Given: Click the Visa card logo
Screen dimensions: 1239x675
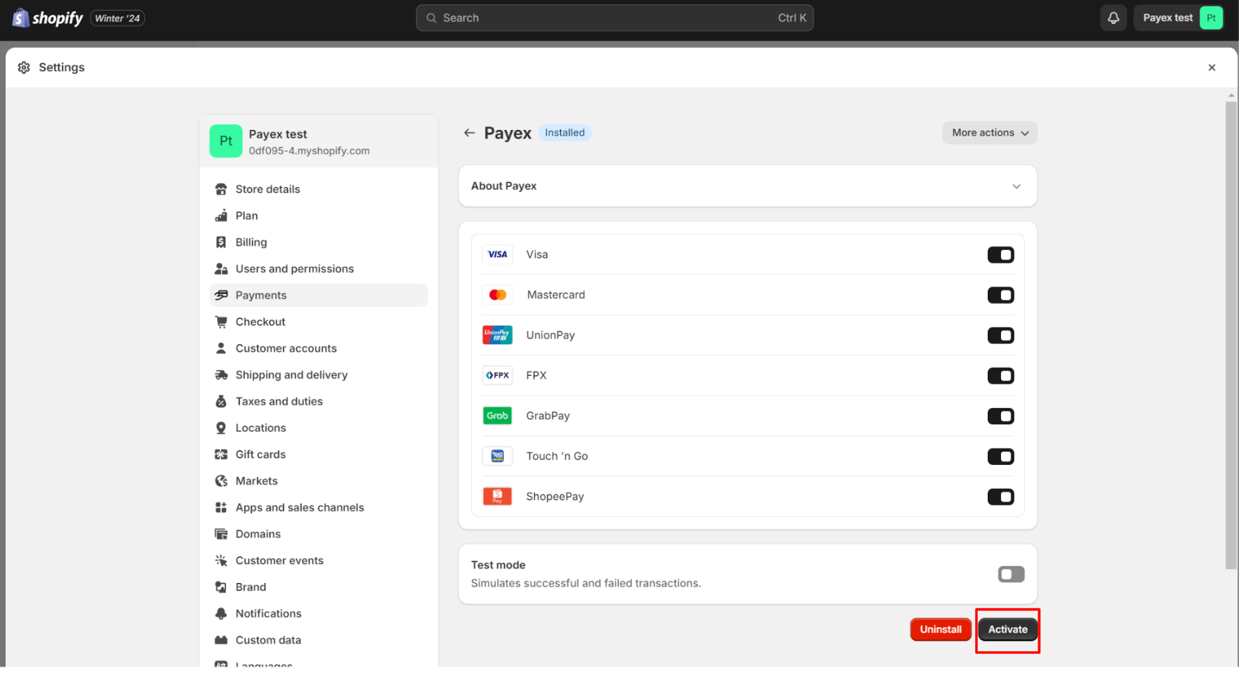Looking at the screenshot, I should [x=497, y=254].
